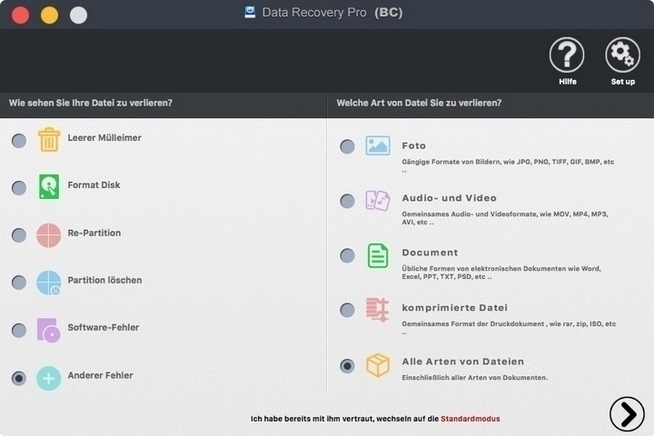Click the Document heading text
Screen dimensions: 654x436
(430, 253)
